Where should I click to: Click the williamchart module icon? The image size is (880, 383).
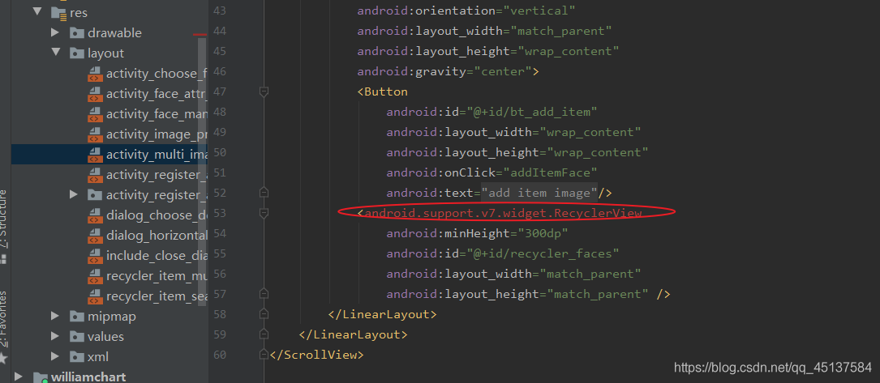[x=41, y=377]
